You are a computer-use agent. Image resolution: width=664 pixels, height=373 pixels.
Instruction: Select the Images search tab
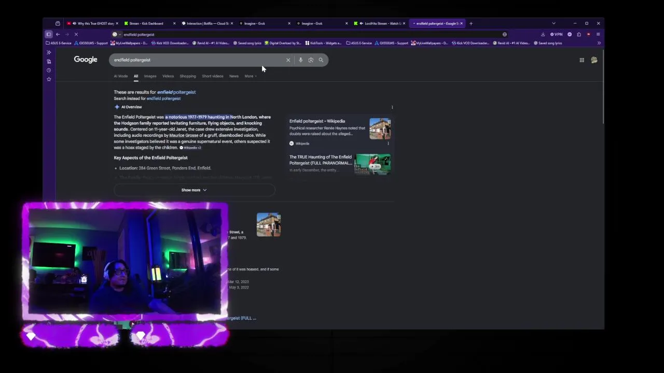150,76
